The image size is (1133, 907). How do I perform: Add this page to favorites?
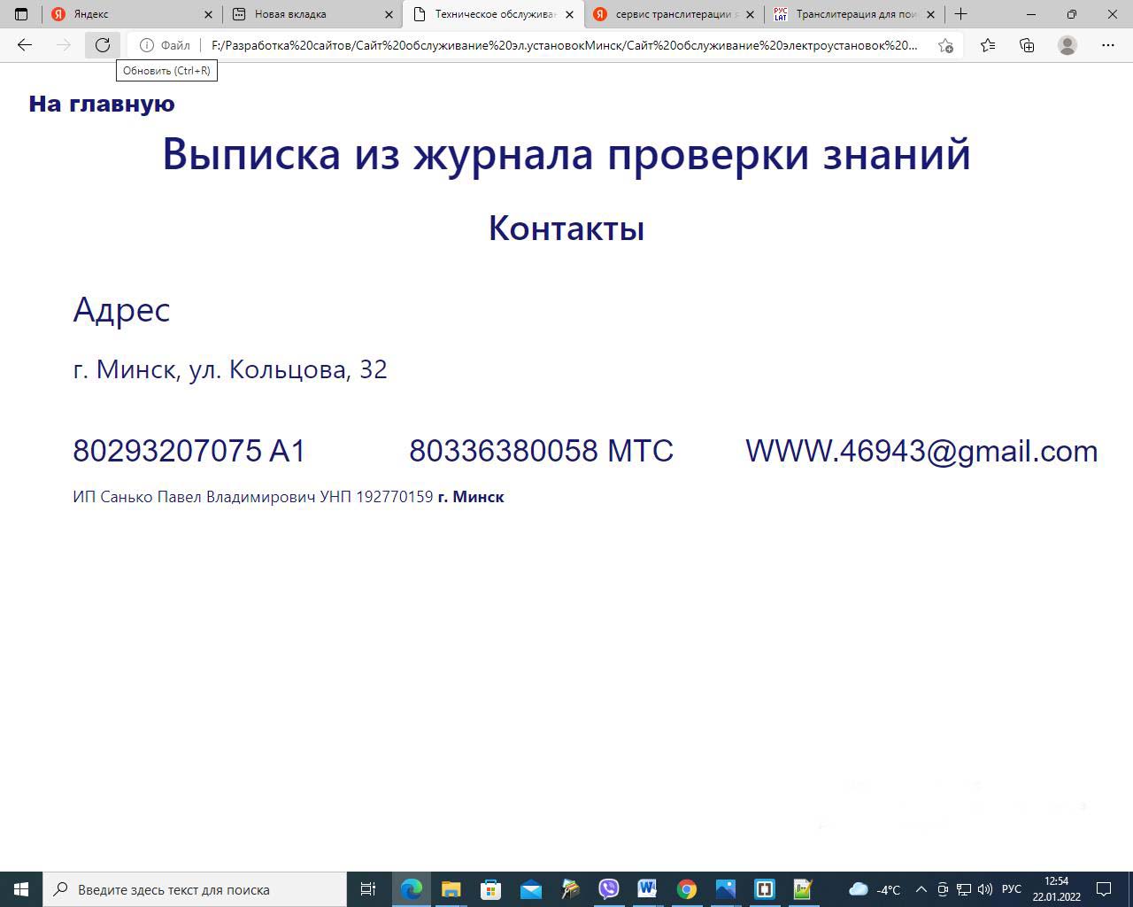(945, 45)
